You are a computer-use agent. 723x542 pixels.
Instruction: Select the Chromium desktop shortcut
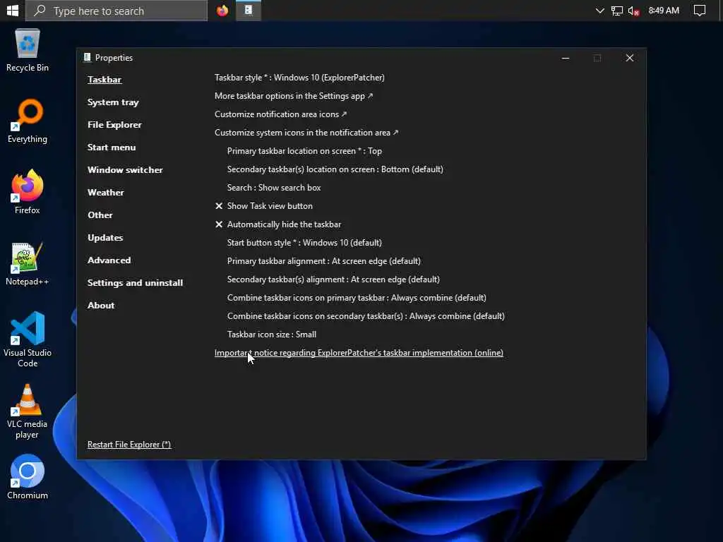pos(28,478)
